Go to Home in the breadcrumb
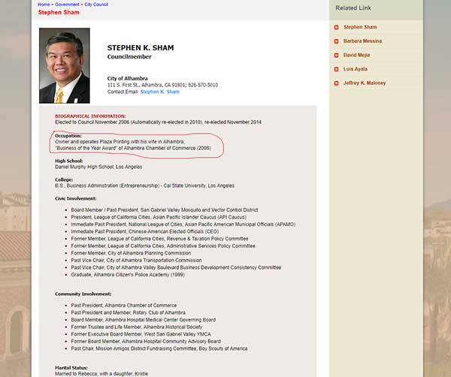Viewport: 451px width, 377px height. [x=44, y=5]
